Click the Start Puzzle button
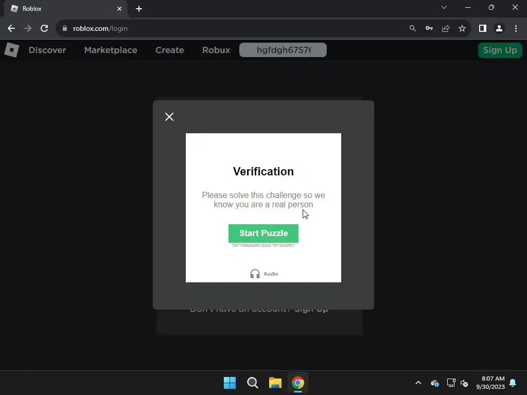This screenshot has height=395, width=527. point(263,233)
